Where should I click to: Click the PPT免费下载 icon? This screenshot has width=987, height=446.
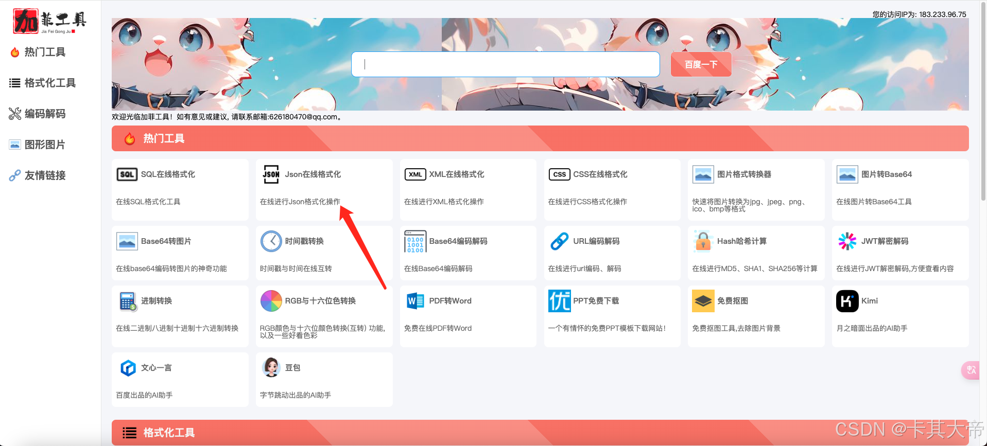tap(559, 301)
